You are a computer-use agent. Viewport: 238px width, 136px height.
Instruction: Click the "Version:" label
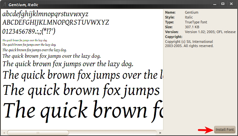point(172,32)
